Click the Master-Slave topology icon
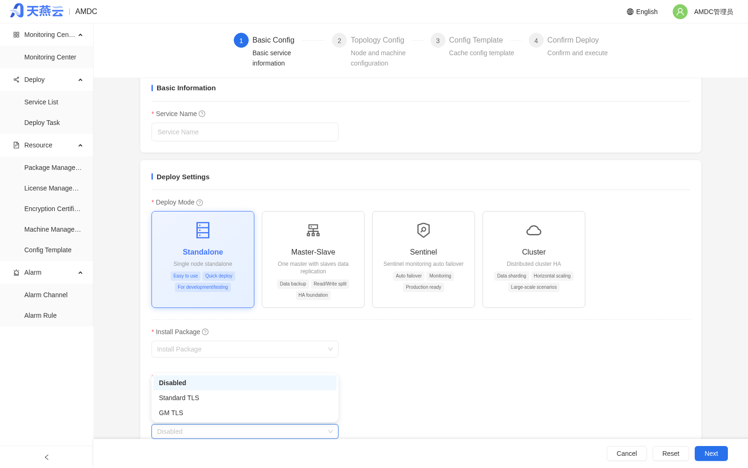The width and height of the screenshot is (748, 468). tap(313, 230)
